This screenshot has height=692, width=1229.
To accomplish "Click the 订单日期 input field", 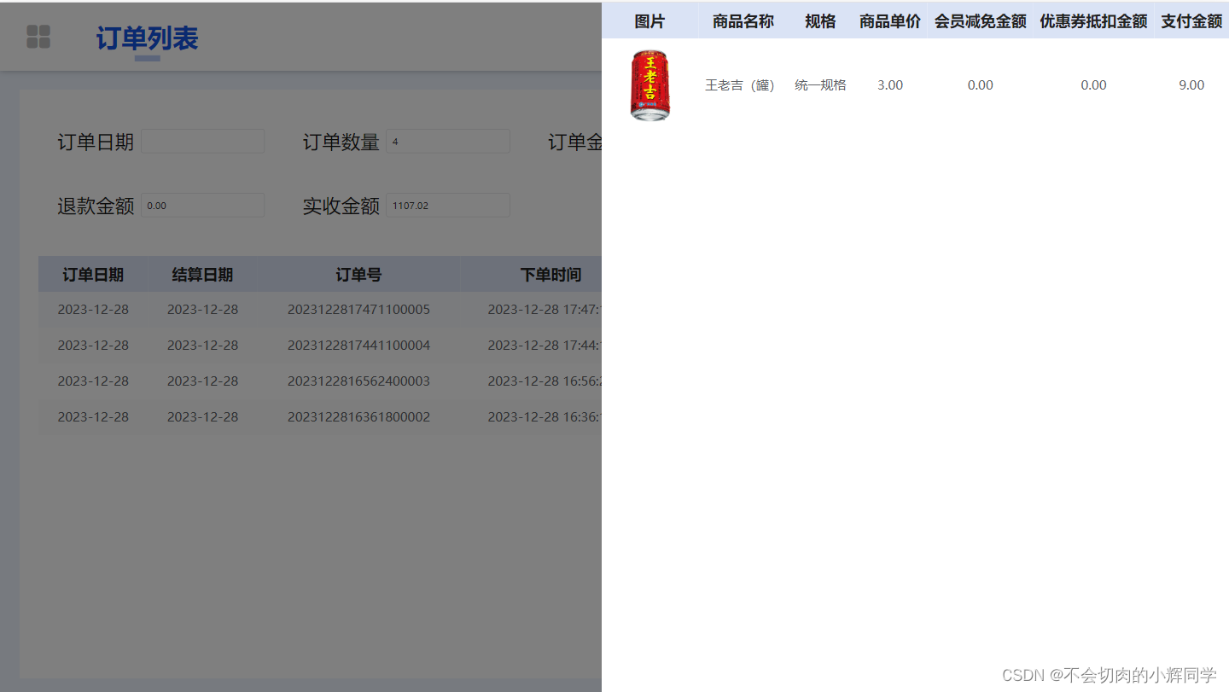I will [x=202, y=140].
